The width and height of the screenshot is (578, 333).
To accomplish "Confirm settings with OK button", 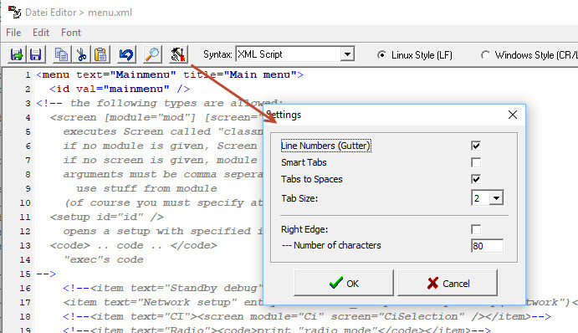I will [x=344, y=283].
